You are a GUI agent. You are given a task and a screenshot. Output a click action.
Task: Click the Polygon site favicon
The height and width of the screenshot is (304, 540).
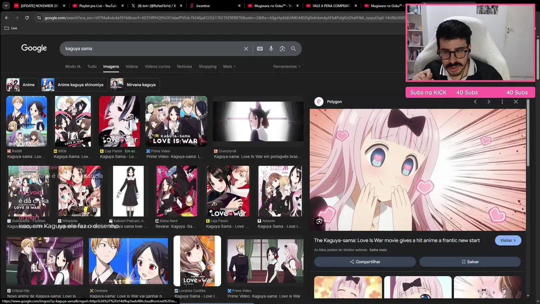(319, 102)
